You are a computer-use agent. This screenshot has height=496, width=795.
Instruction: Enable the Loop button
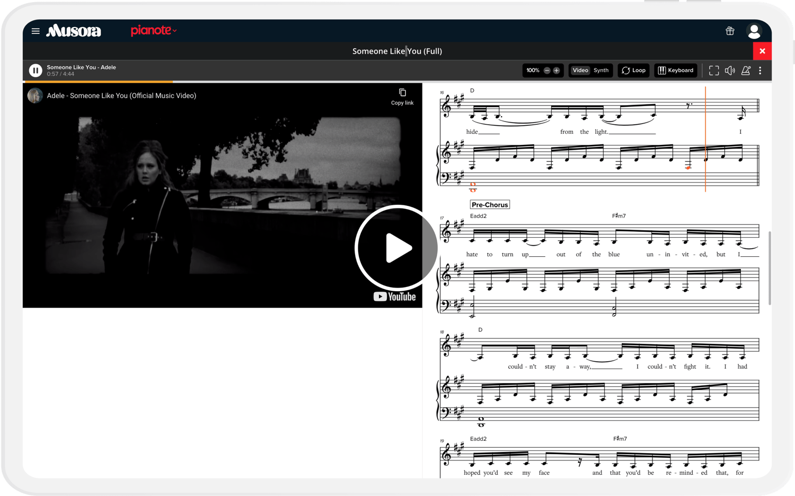634,71
